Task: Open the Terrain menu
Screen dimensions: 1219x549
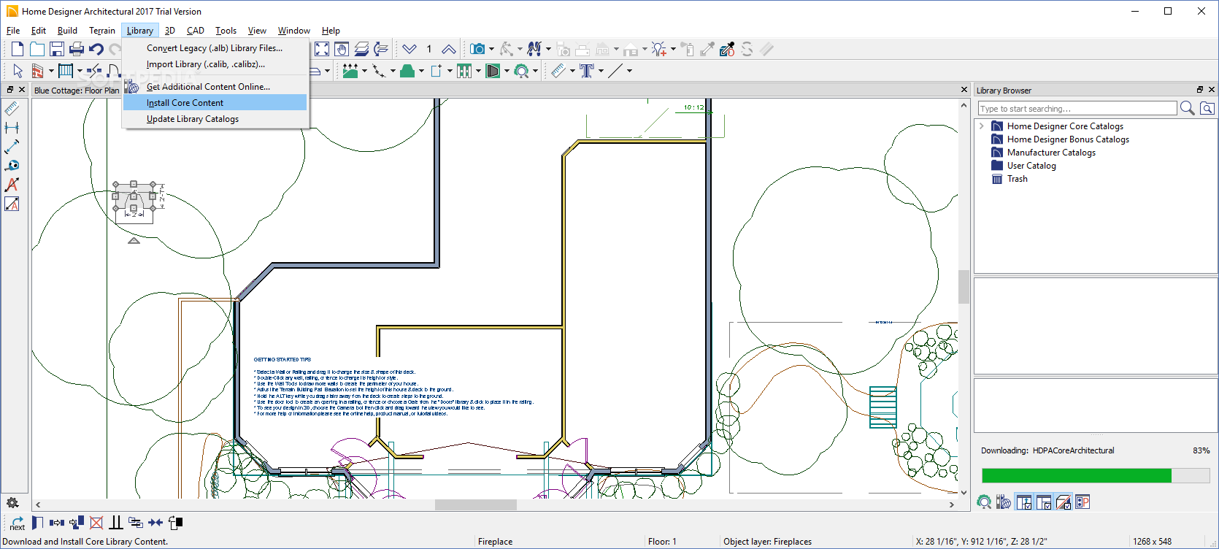Action: (102, 31)
